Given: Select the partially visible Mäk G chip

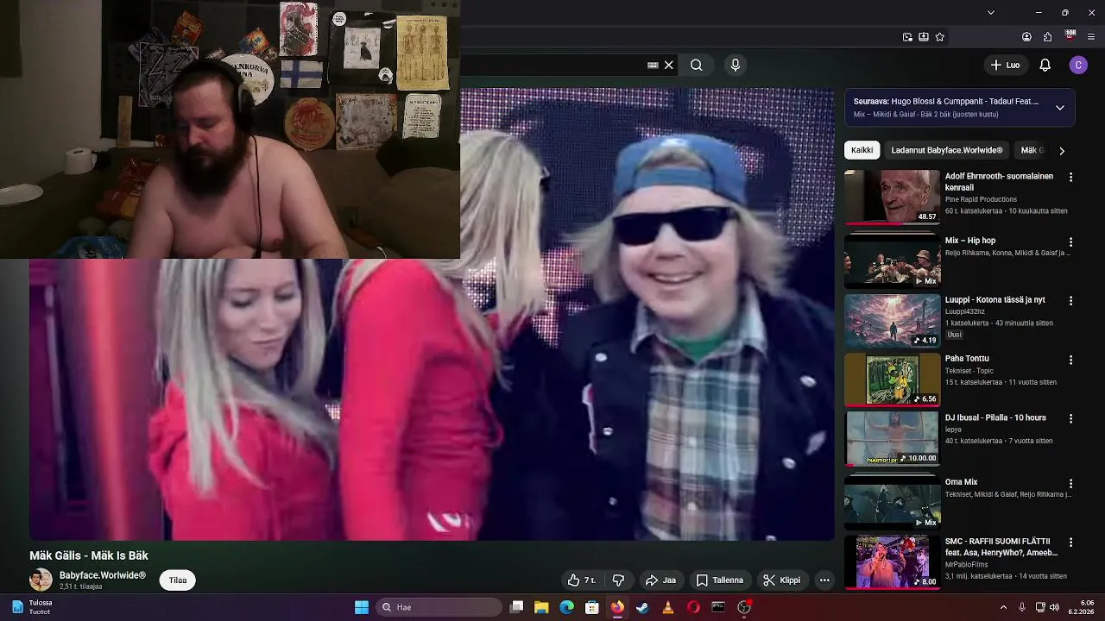Looking at the screenshot, I should pos(1032,150).
